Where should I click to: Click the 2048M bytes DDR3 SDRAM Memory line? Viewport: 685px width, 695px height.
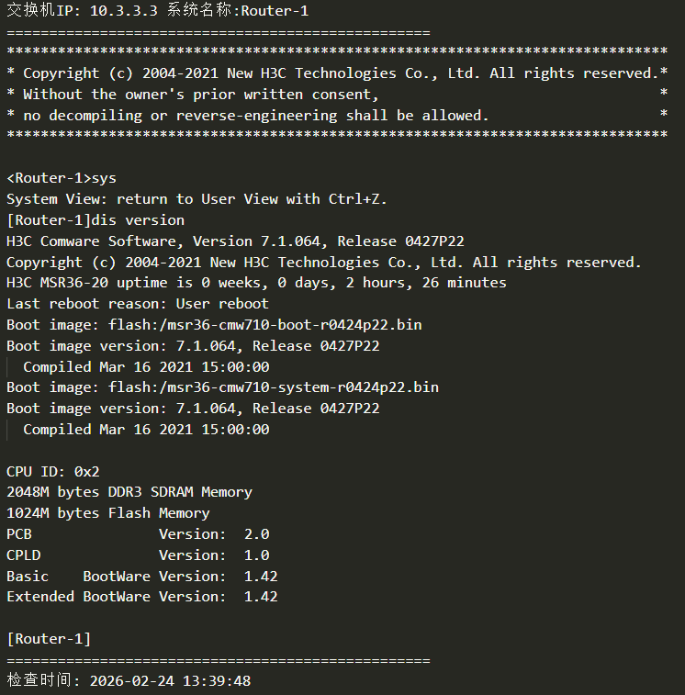point(129,492)
